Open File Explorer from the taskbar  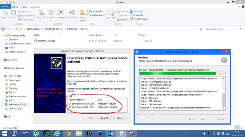click(79, 134)
